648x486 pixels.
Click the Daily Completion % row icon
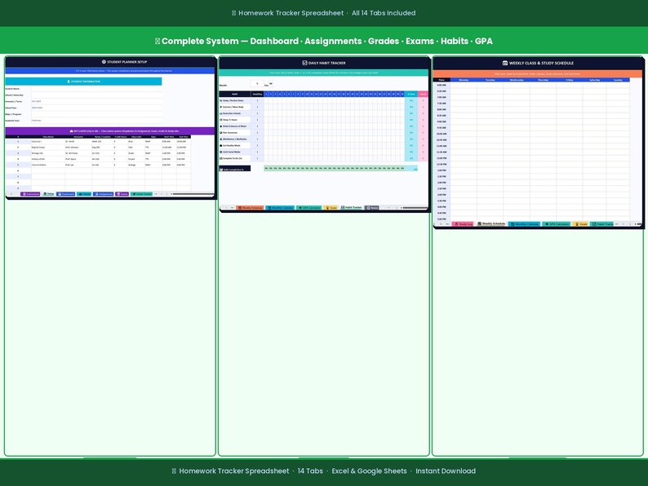(221, 170)
